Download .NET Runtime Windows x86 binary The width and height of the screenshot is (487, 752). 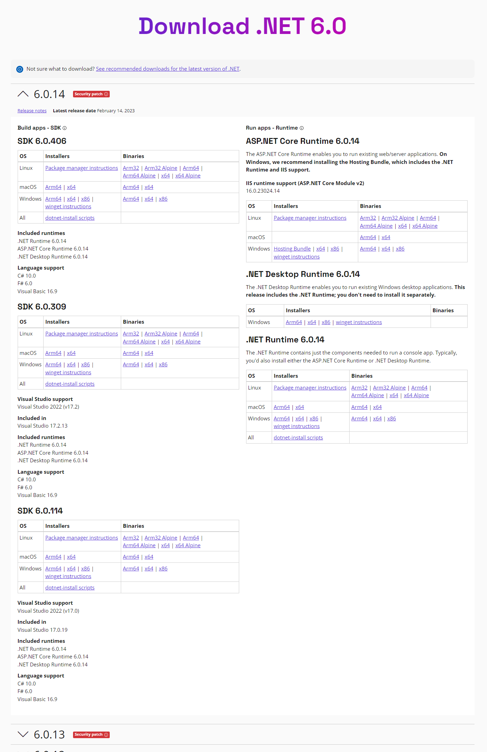(x=391, y=418)
